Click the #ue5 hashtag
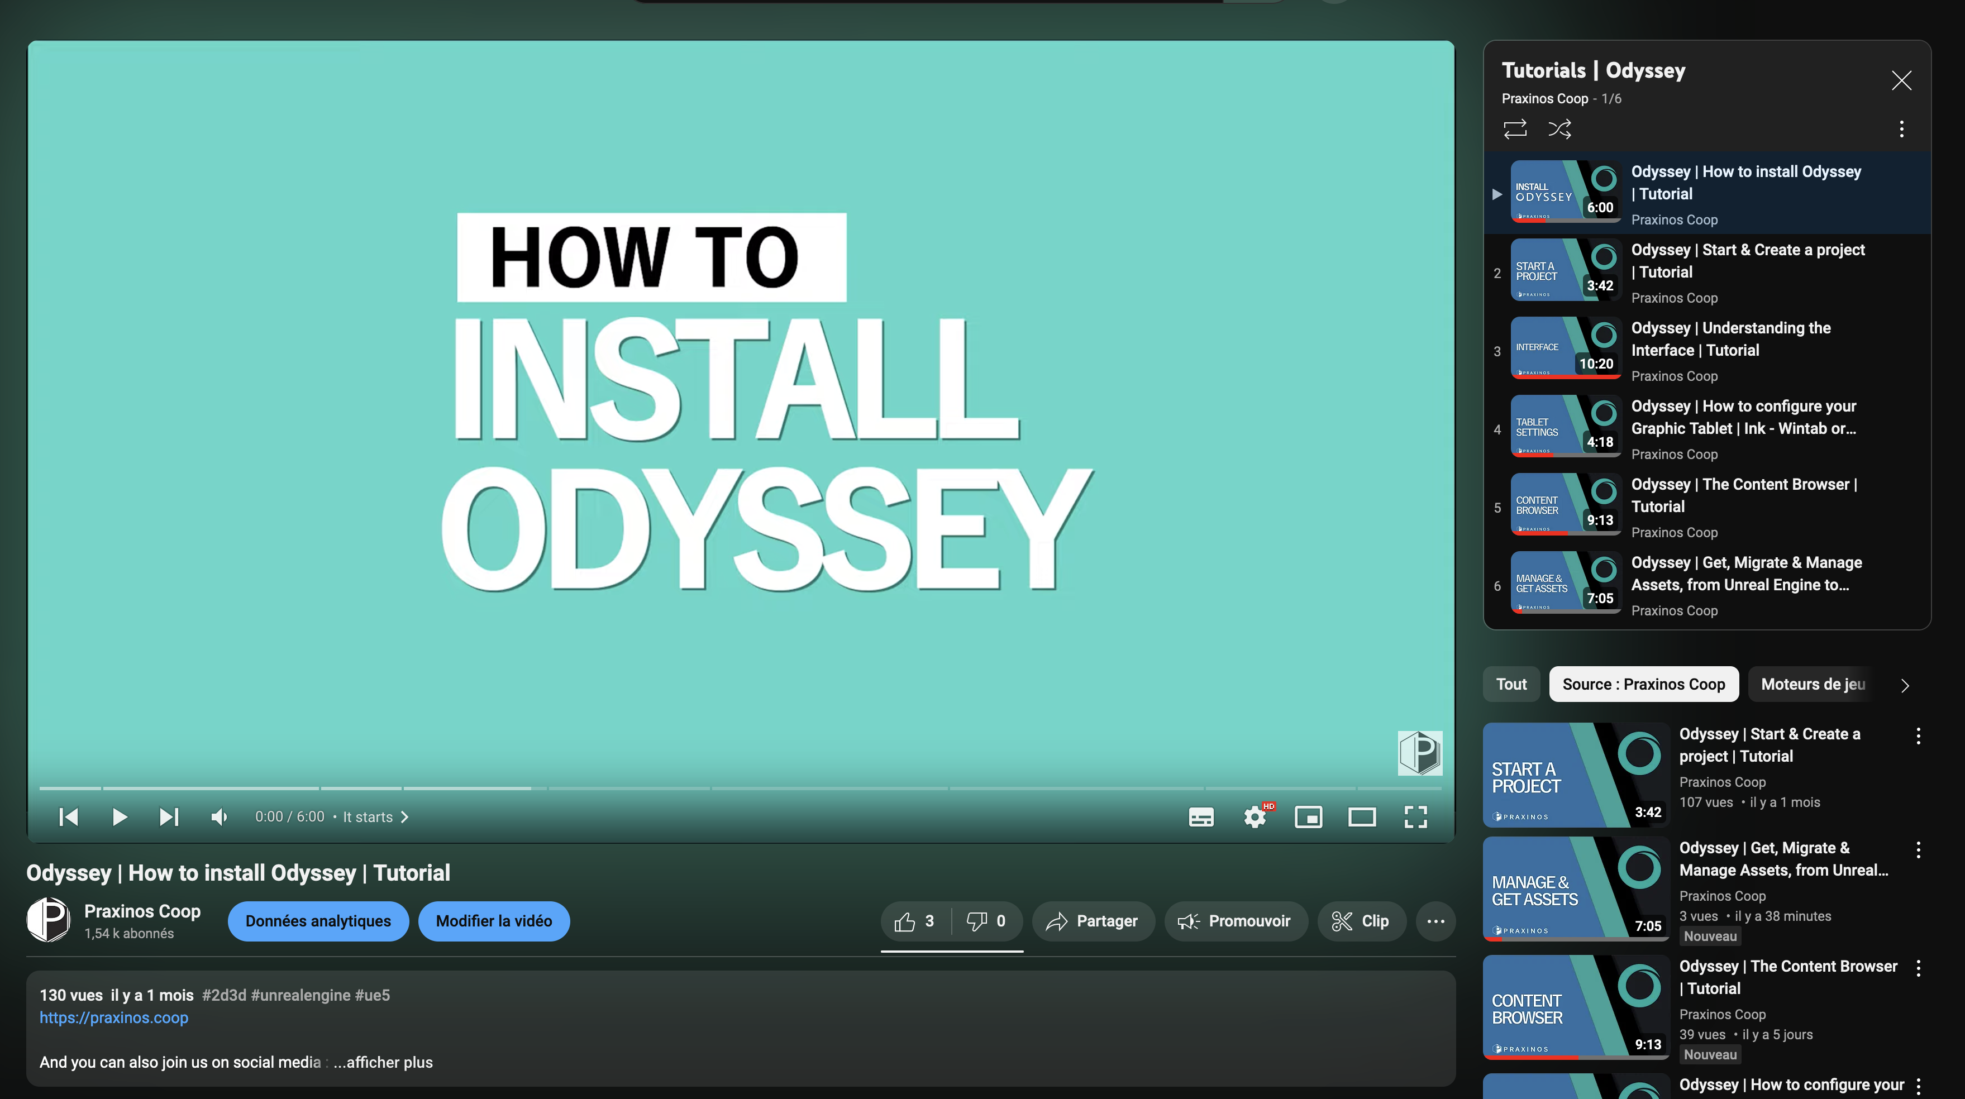Image resolution: width=1965 pixels, height=1099 pixels. coord(372,995)
